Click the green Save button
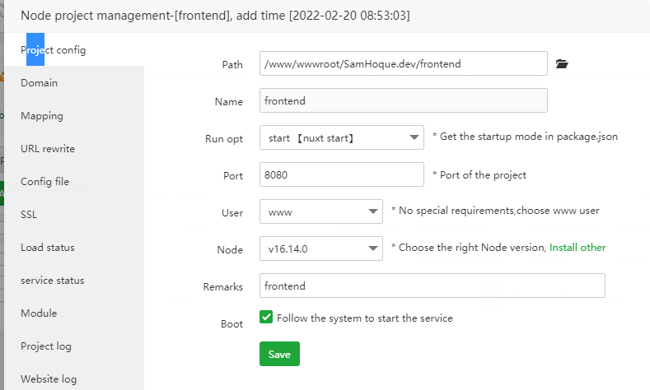The height and width of the screenshot is (390, 650). 279,354
